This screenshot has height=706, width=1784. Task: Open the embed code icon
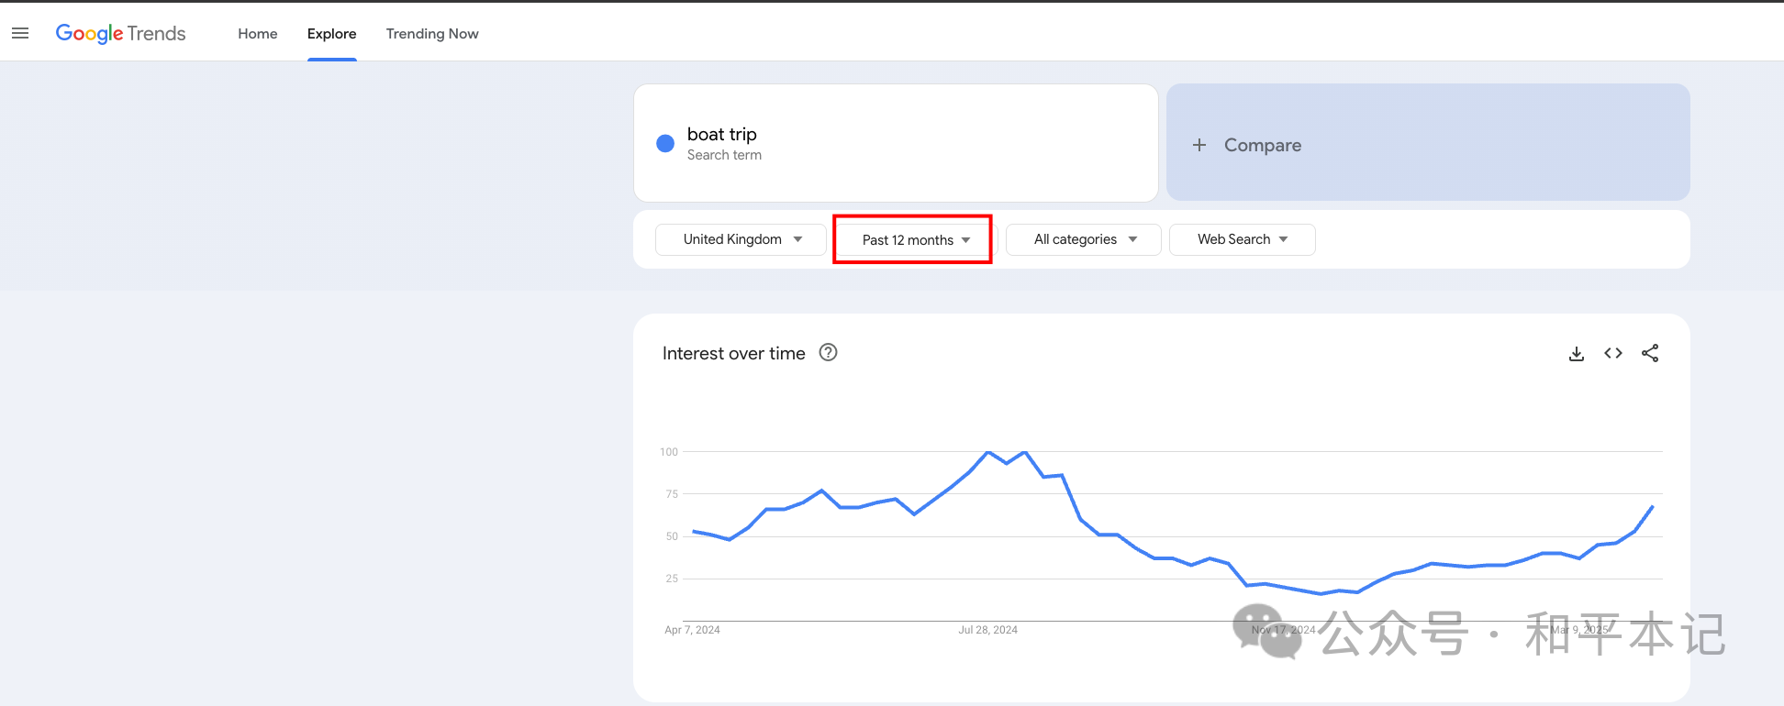(x=1613, y=353)
